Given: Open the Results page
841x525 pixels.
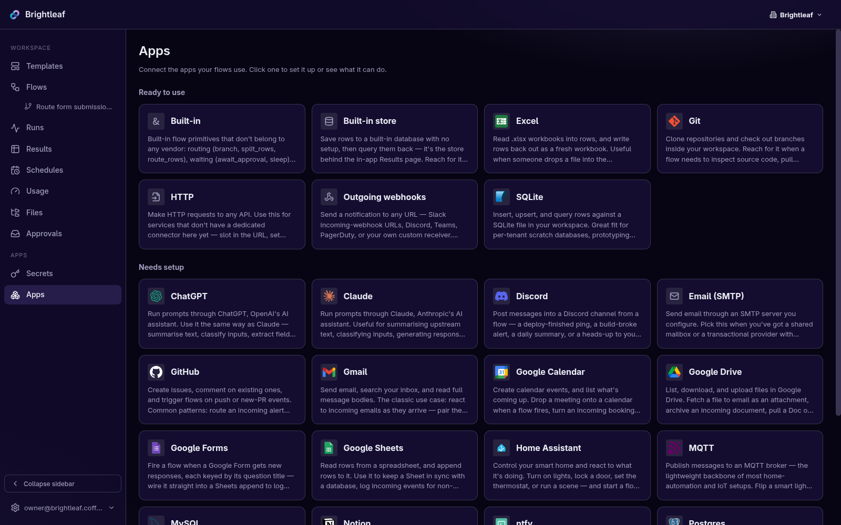Looking at the screenshot, I should pyautogui.click(x=63, y=149).
